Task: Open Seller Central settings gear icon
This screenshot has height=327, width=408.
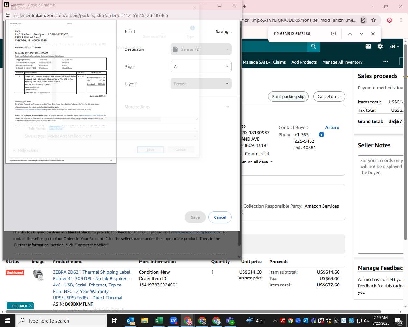Action: 380,46
